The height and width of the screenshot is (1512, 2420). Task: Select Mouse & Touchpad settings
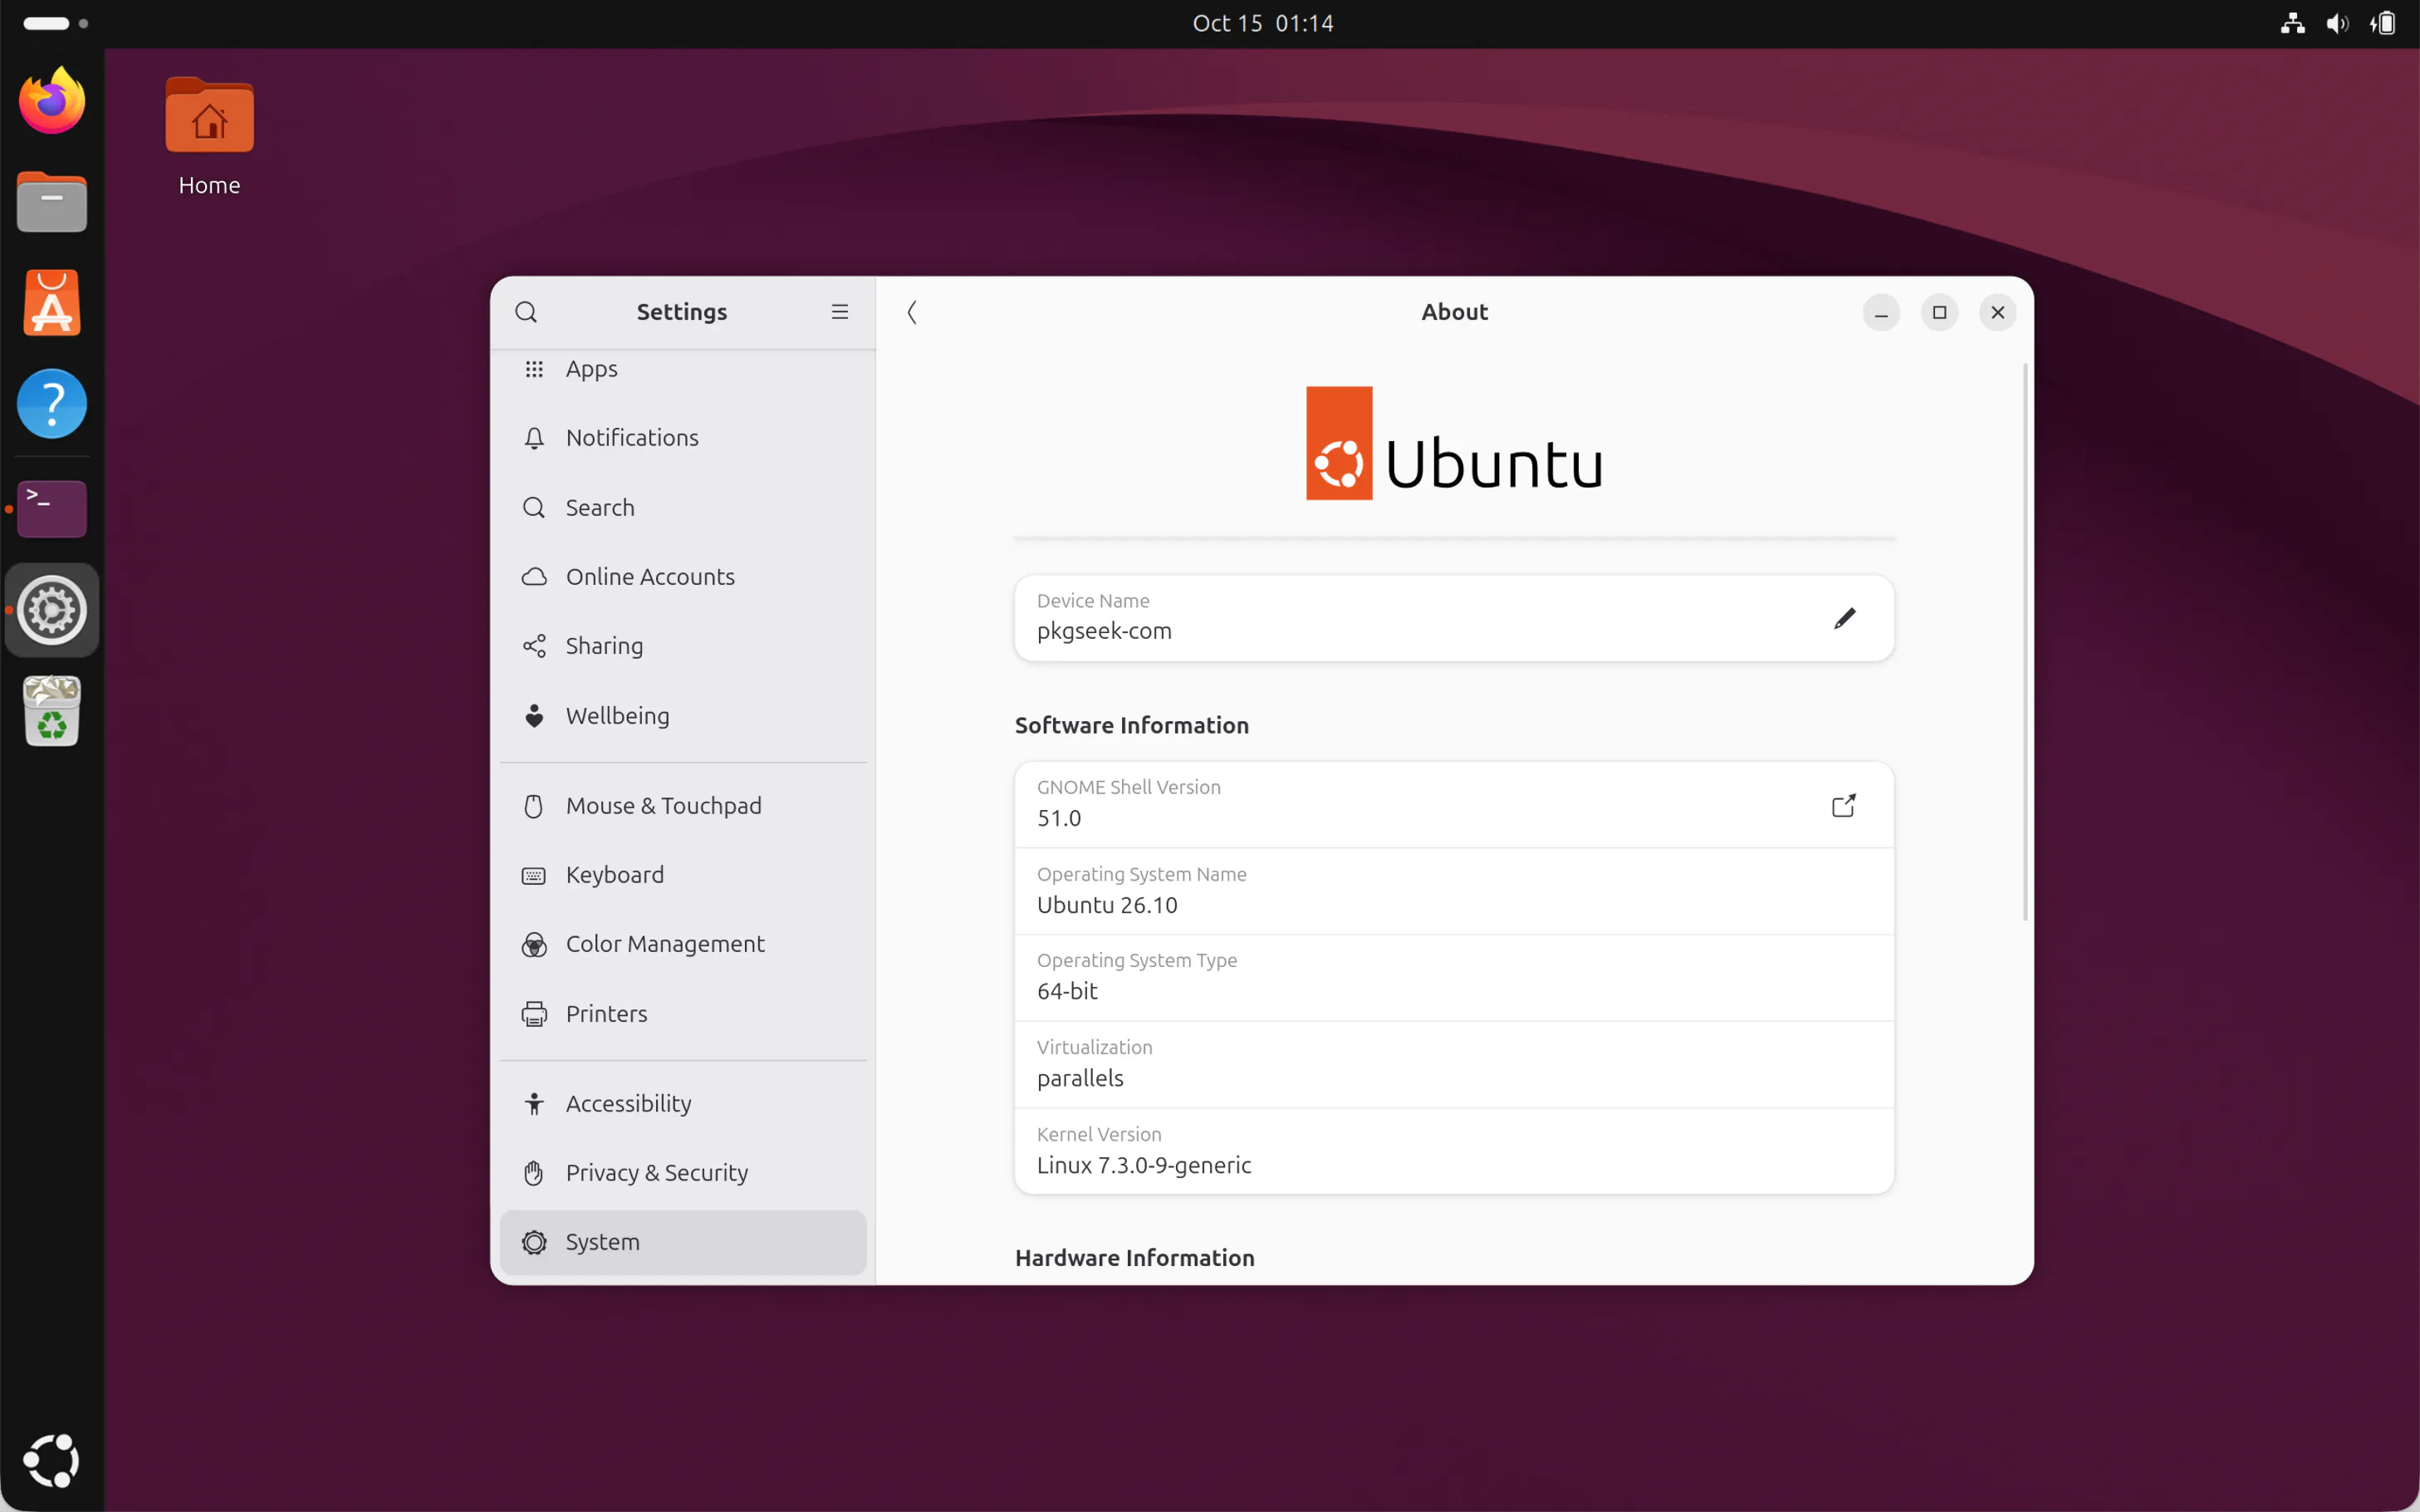coord(683,806)
